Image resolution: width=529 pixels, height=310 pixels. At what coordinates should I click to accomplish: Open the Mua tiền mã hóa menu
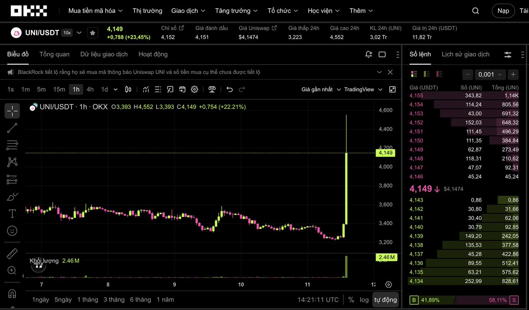(x=95, y=11)
